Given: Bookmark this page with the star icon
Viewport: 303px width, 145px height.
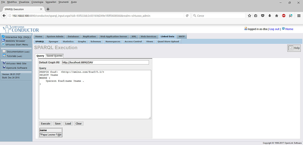Looking at the screenshot, I should tap(249, 16).
